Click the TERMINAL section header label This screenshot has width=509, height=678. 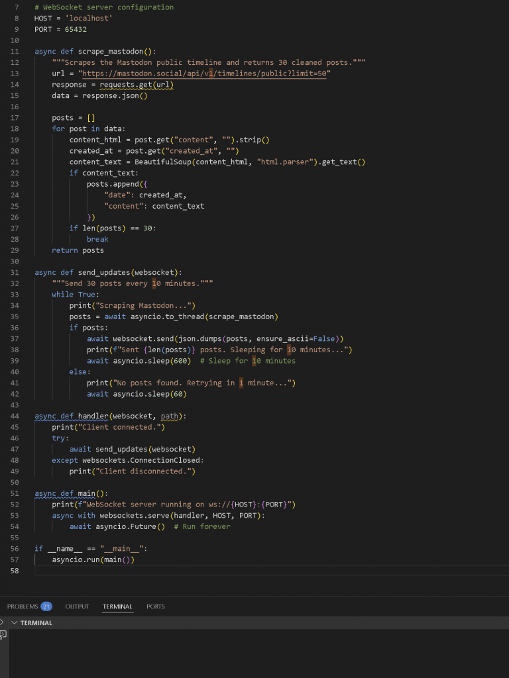coord(36,622)
